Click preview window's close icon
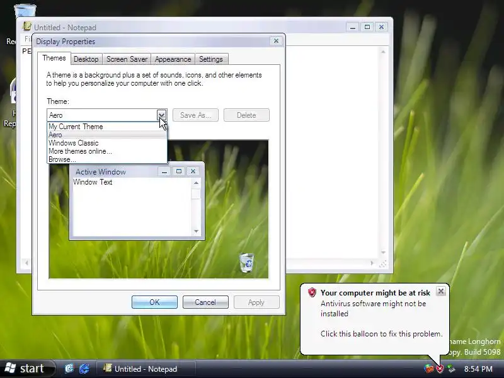 [193, 171]
